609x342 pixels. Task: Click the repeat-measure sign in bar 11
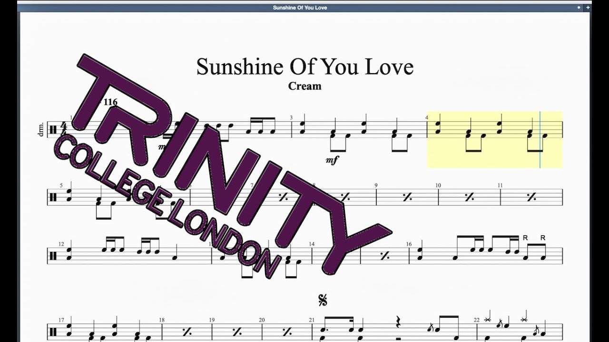click(531, 197)
